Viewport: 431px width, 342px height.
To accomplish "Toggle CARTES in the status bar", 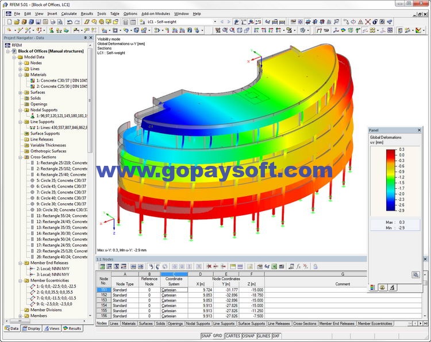I will (x=233, y=336).
